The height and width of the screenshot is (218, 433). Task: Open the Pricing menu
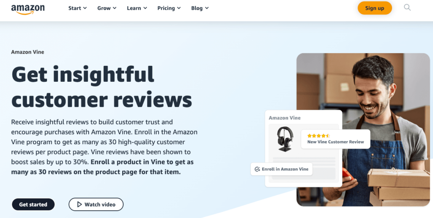pos(169,8)
